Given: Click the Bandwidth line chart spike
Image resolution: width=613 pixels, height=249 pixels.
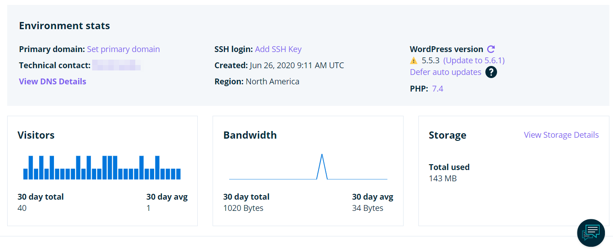Looking at the screenshot, I should (x=322, y=156).
